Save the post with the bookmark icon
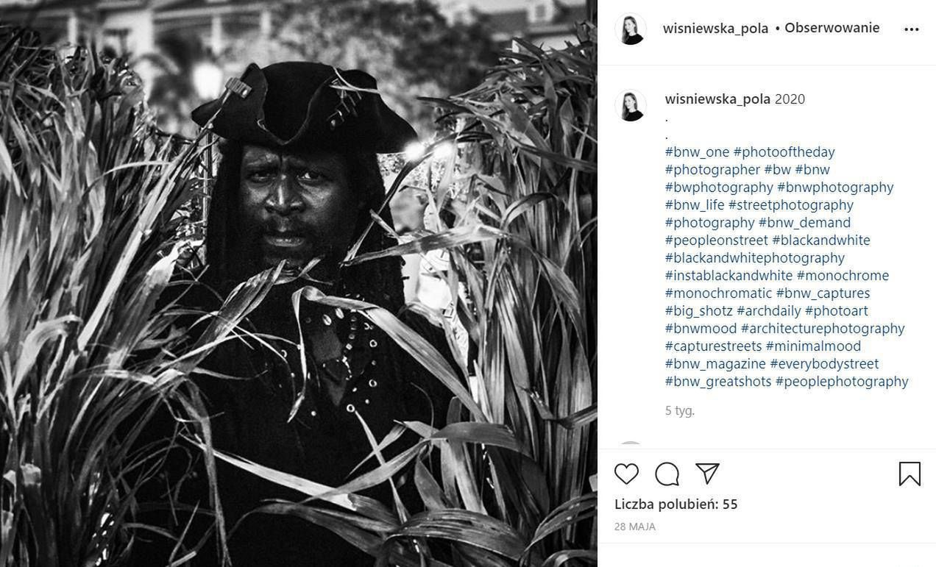 click(910, 474)
